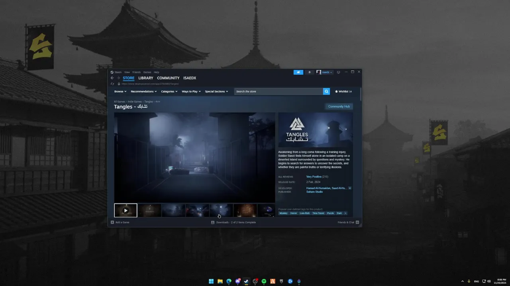Switch to the LIBRARY tab

146,78
